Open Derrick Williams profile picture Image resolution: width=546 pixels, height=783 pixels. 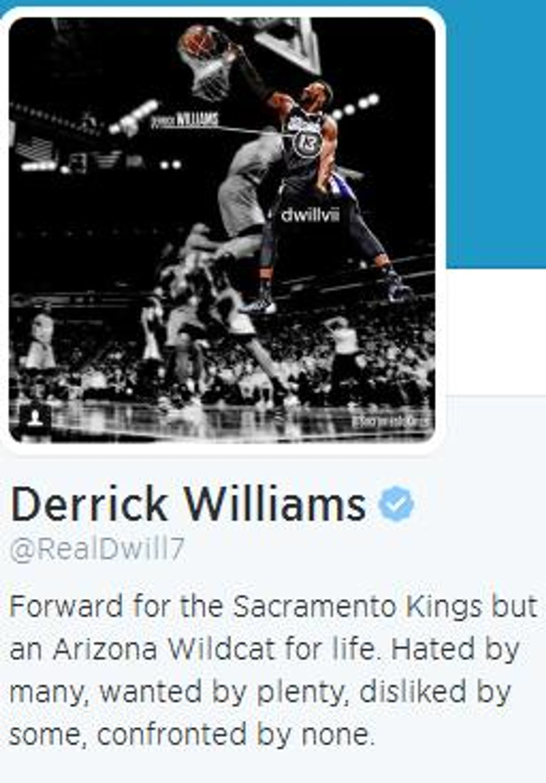222,230
